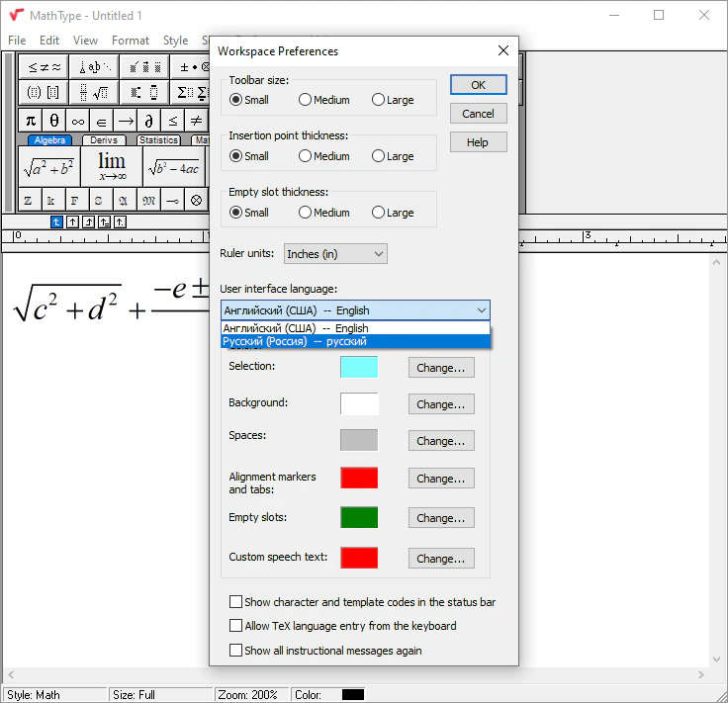The height and width of the screenshot is (703, 728).
Task: Select the decimal tab stop icon
Action: coord(120,222)
